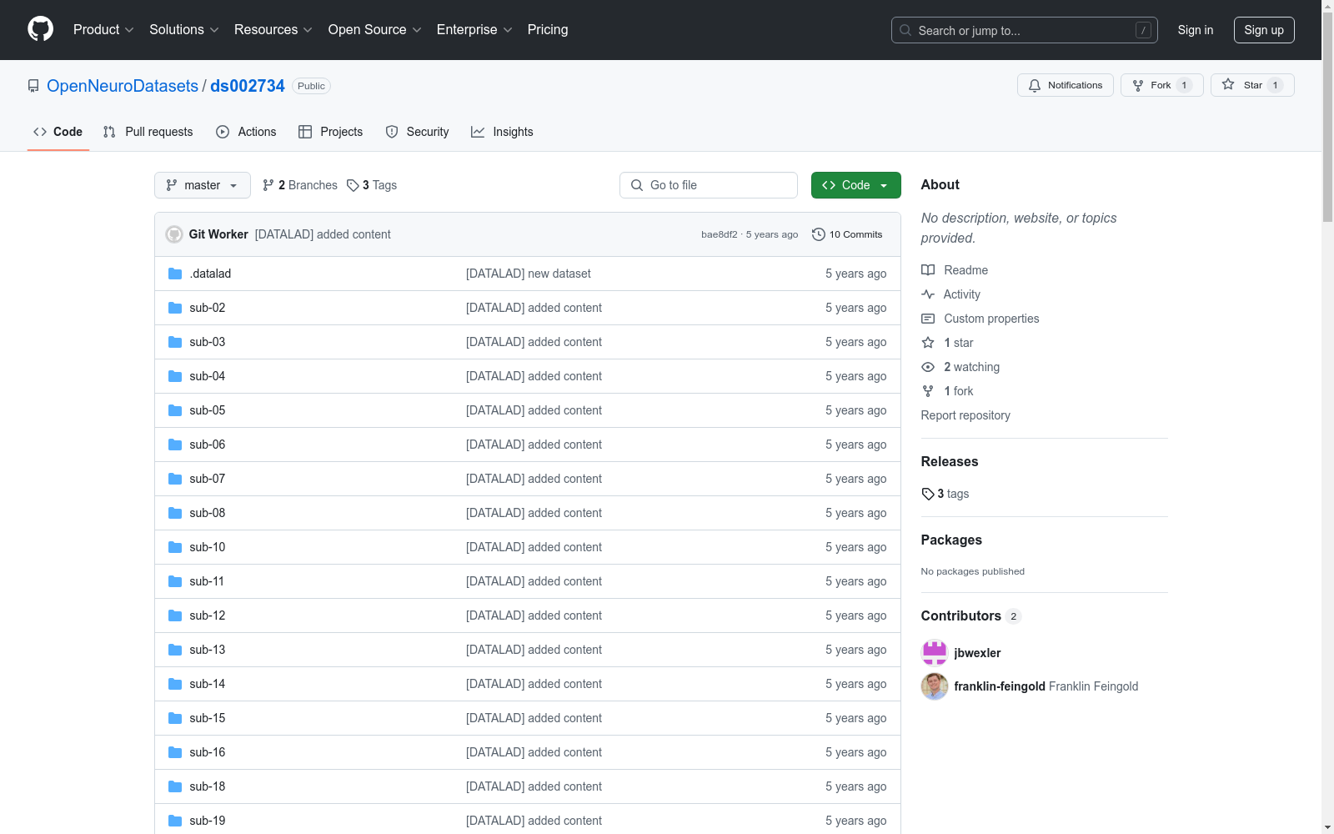Click the Releases heading link
The height and width of the screenshot is (834, 1334).
(950, 461)
